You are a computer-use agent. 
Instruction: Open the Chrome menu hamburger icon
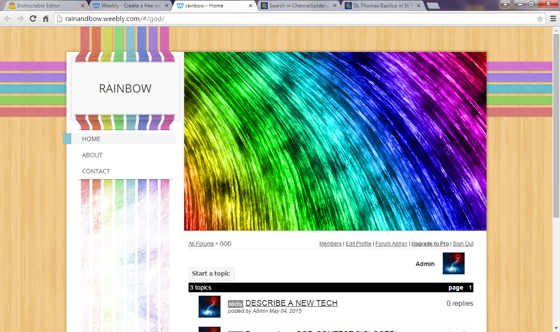coord(553,19)
